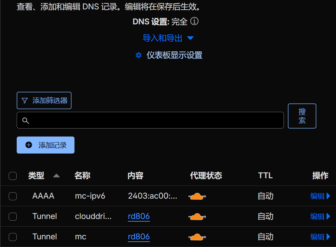Expand 编辑 for the mc record

pyautogui.click(x=320, y=237)
